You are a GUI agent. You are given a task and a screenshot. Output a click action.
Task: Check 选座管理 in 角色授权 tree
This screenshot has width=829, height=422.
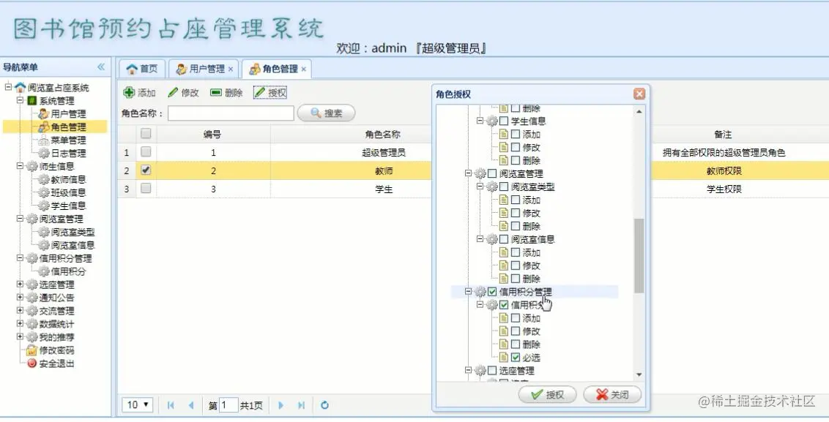click(492, 371)
